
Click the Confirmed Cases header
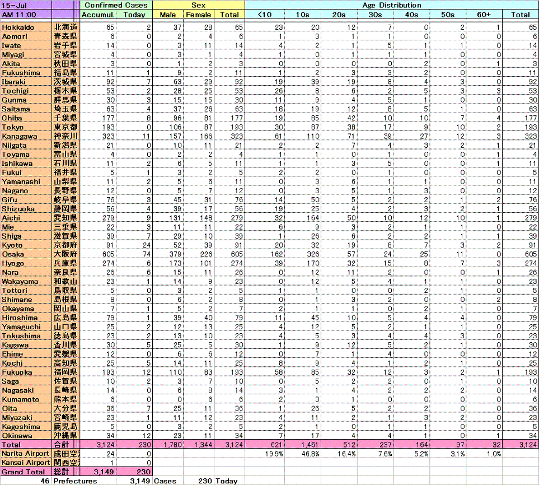pos(116,5)
